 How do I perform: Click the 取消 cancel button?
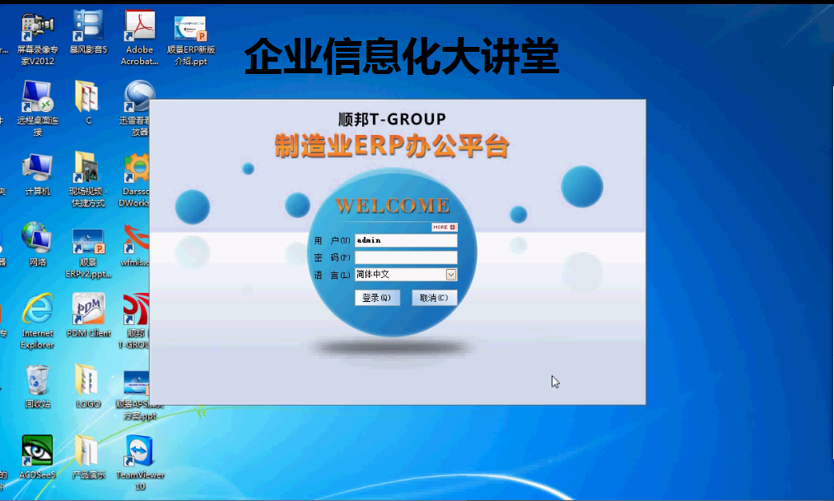(x=435, y=298)
